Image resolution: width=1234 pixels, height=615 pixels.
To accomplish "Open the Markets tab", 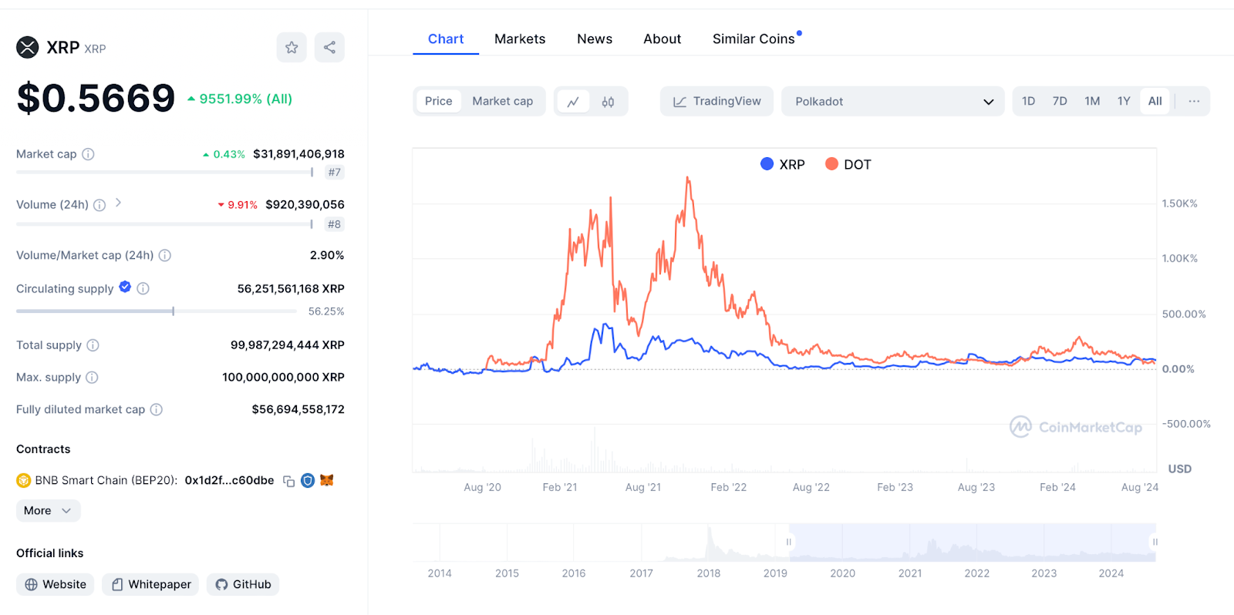I will [520, 39].
